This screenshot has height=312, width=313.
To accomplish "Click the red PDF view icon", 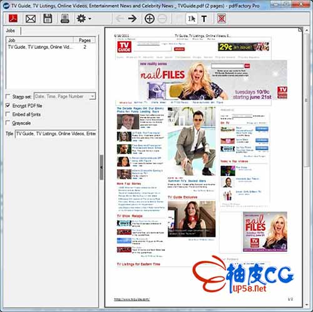I will pos(13,19).
